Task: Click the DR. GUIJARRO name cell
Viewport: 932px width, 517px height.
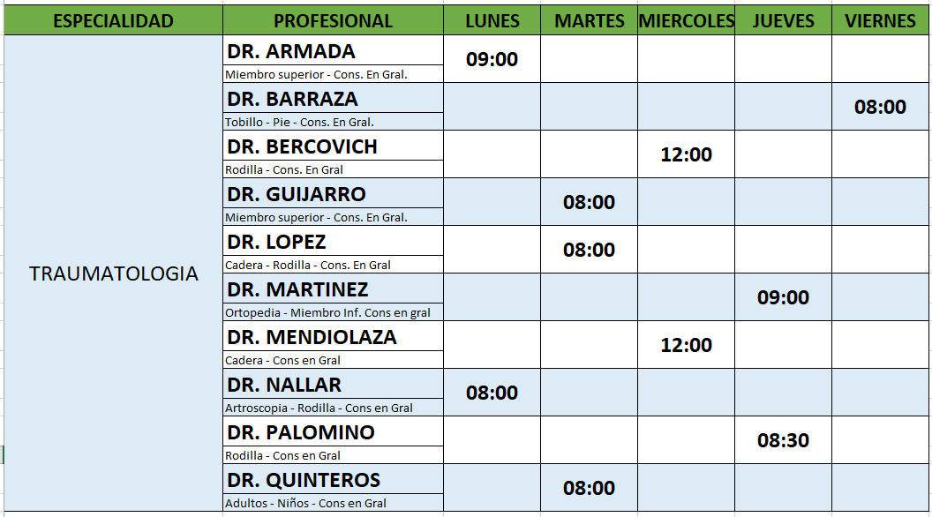Action: coord(333,194)
